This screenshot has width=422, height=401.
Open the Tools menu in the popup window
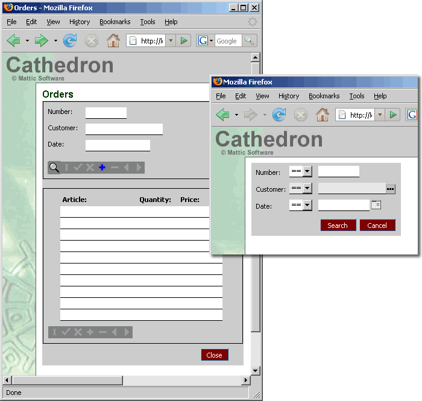click(x=357, y=96)
